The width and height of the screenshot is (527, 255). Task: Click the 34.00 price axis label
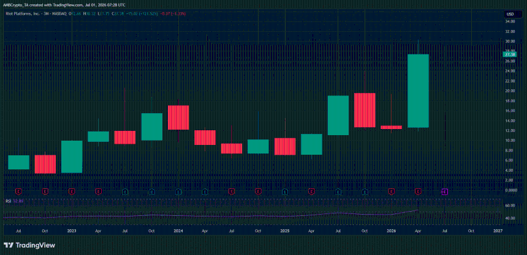click(510, 21)
